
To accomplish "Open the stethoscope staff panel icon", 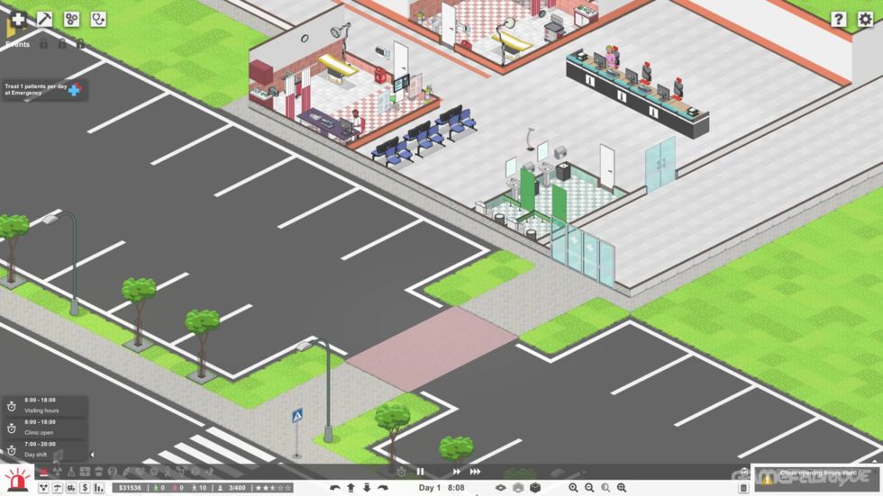I will [98, 19].
